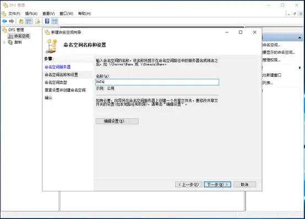
Task: Click the 编辑设置(E)... button
Action: coord(117,121)
